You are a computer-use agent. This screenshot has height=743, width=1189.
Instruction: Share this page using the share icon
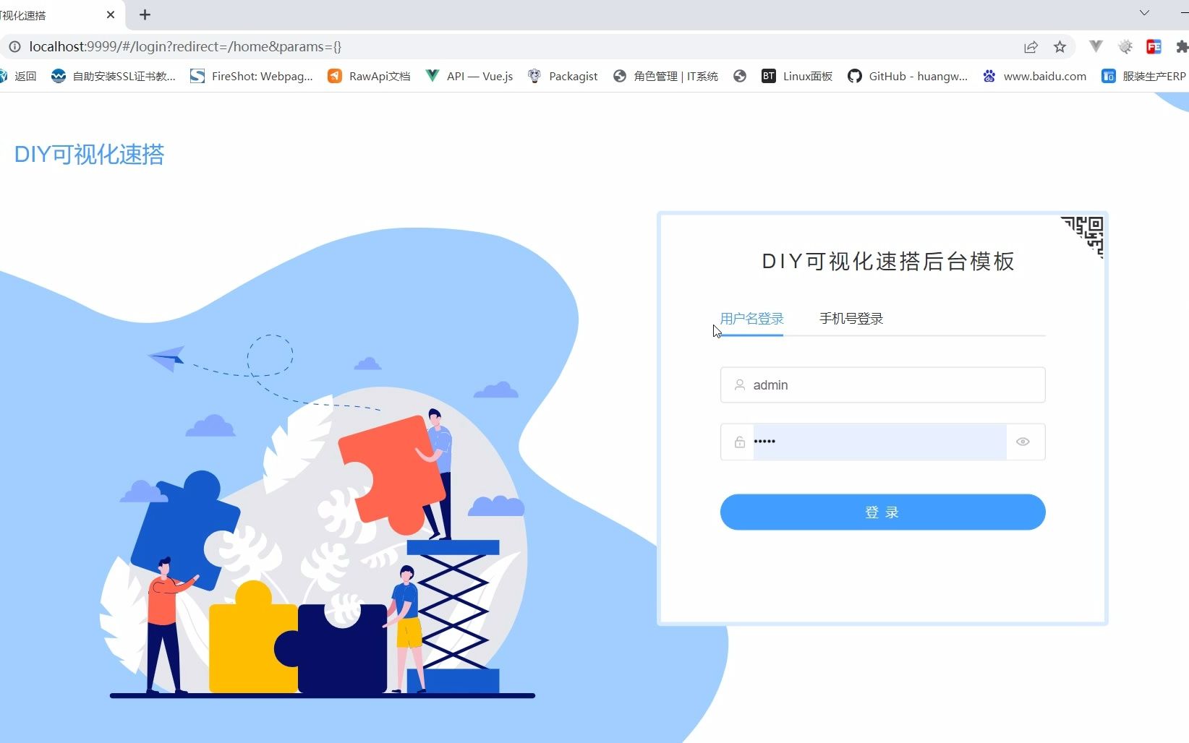tap(1031, 47)
